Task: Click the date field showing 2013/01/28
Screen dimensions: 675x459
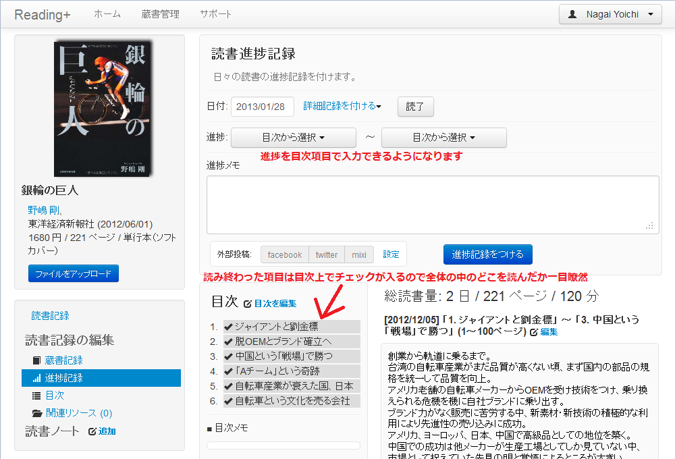Action: pos(263,107)
